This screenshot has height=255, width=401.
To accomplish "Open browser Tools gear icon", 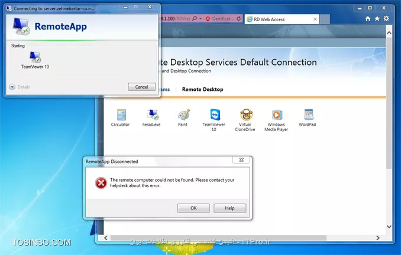I will tap(386, 18).
